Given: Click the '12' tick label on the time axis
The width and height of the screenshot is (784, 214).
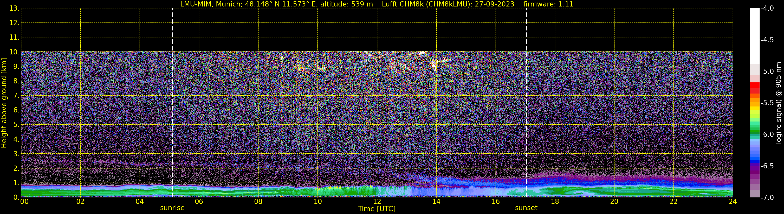Looking at the screenshot, I should (377, 202).
